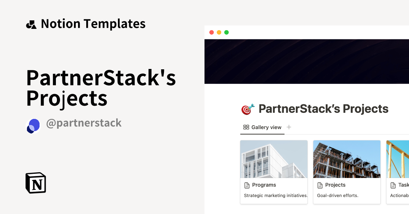This screenshot has height=214, width=409.
Task: Click the Notion Templates shapes logo
Action: 31,23
